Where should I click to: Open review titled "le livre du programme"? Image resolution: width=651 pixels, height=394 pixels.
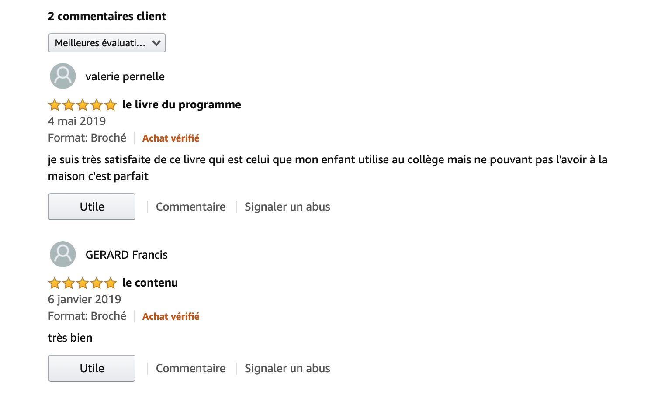coord(181,104)
